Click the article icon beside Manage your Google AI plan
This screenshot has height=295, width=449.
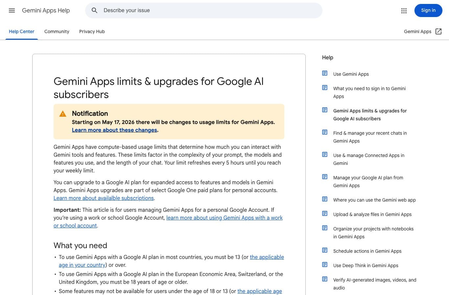[x=325, y=177]
